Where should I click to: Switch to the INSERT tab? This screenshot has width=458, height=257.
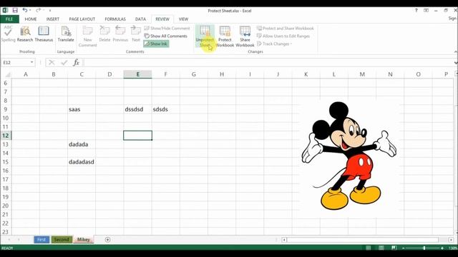[52, 19]
